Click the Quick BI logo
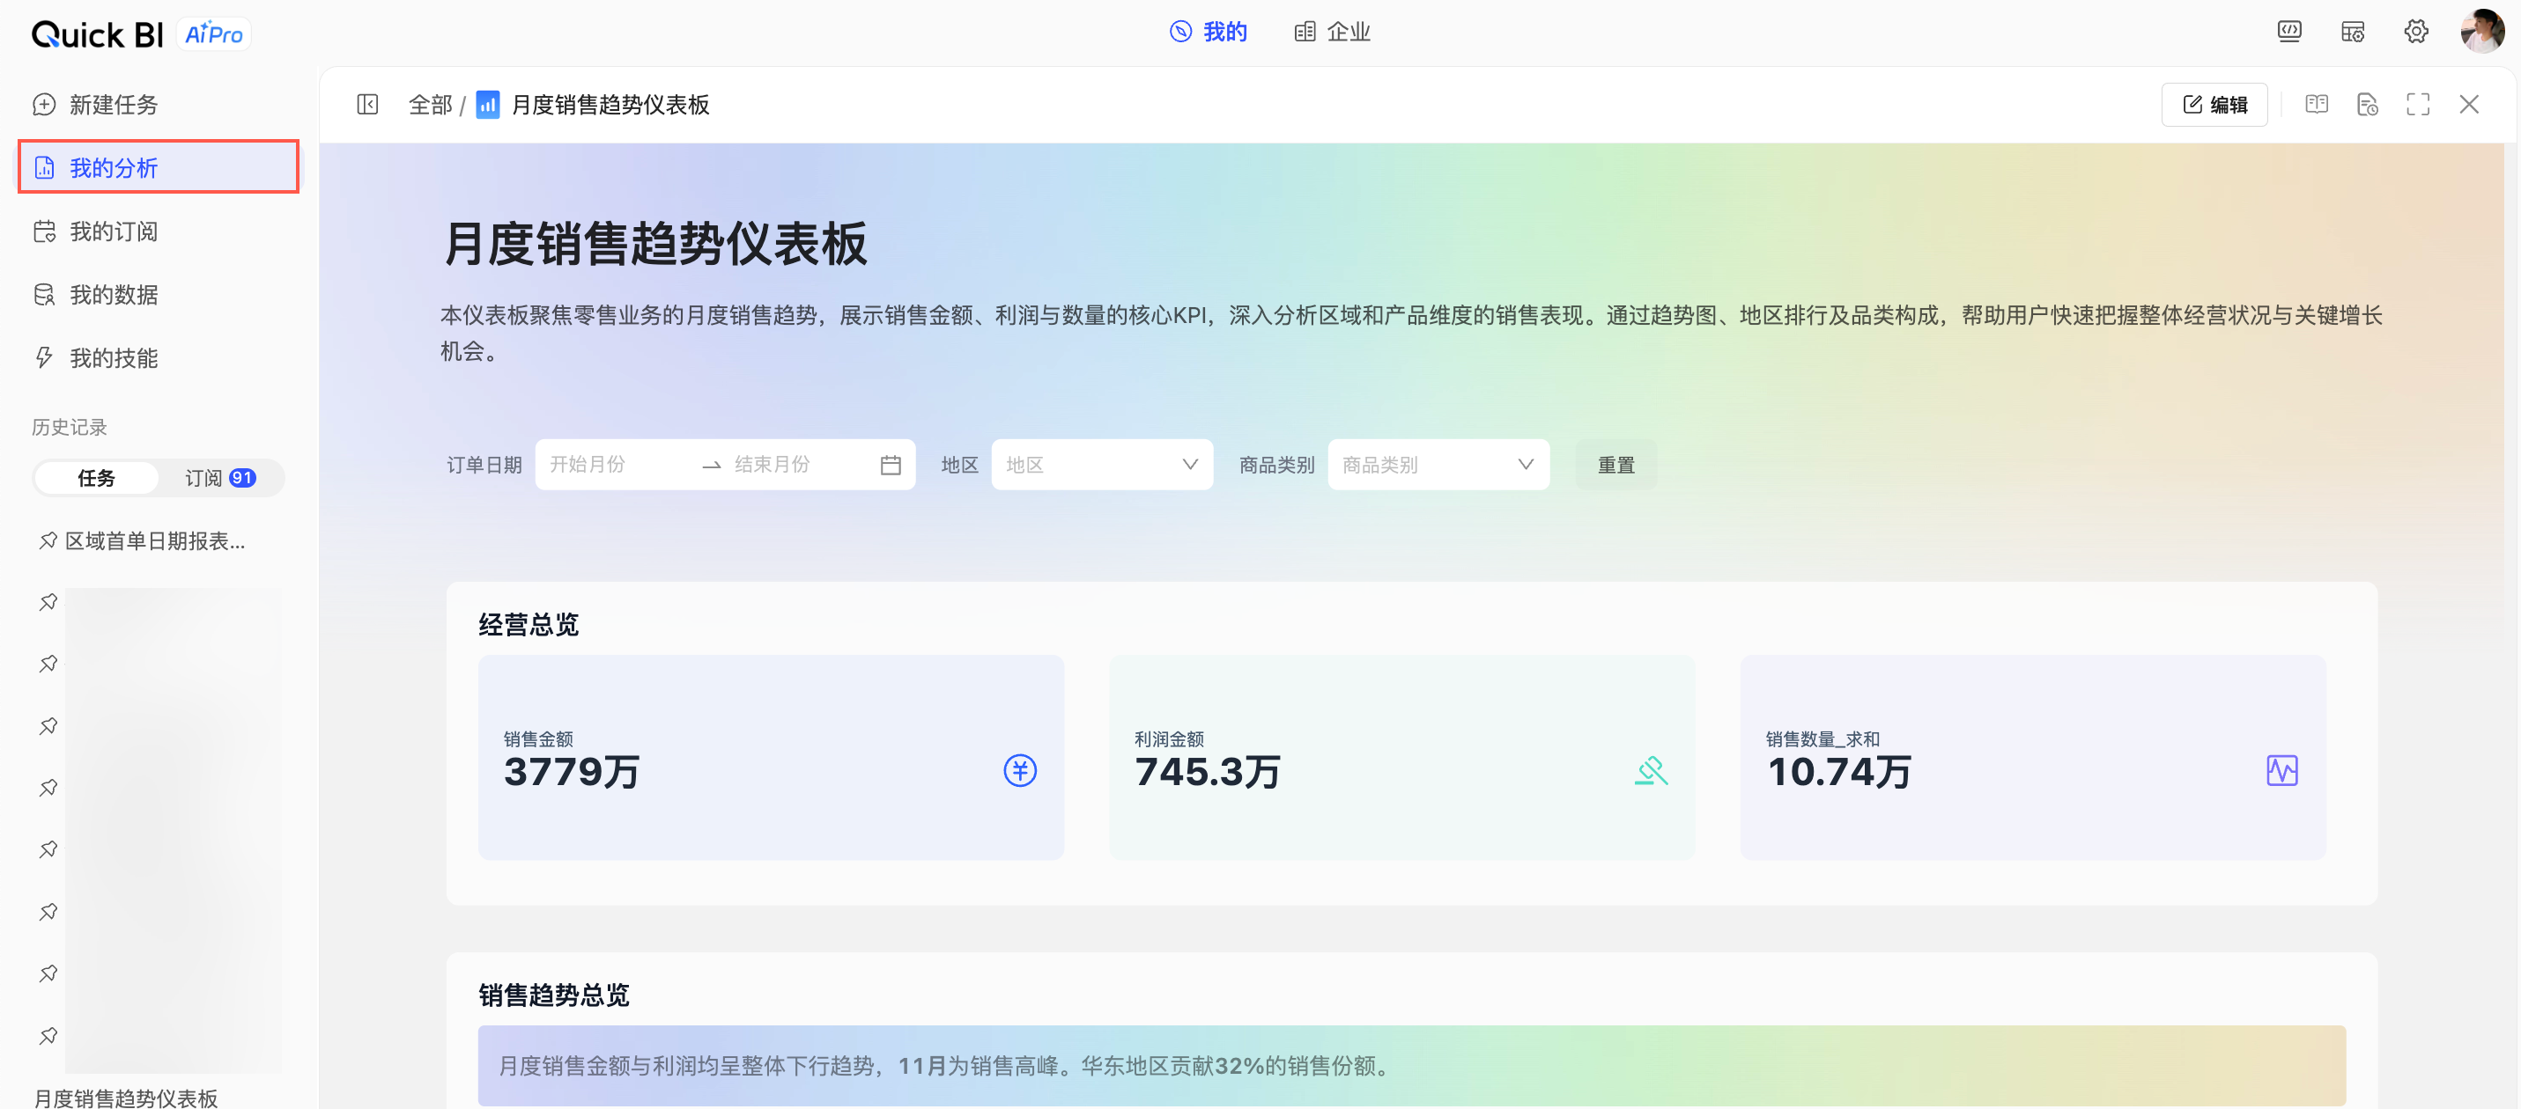This screenshot has width=2521, height=1109. click(97, 34)
